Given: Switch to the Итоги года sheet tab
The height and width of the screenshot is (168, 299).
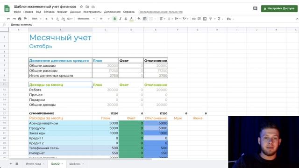Looking at the screenshot, I should coord(35,164).
